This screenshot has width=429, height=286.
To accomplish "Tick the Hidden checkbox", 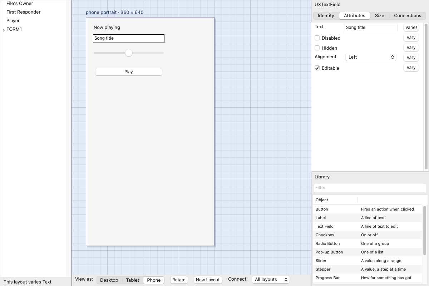I will [x=317, y=48].
